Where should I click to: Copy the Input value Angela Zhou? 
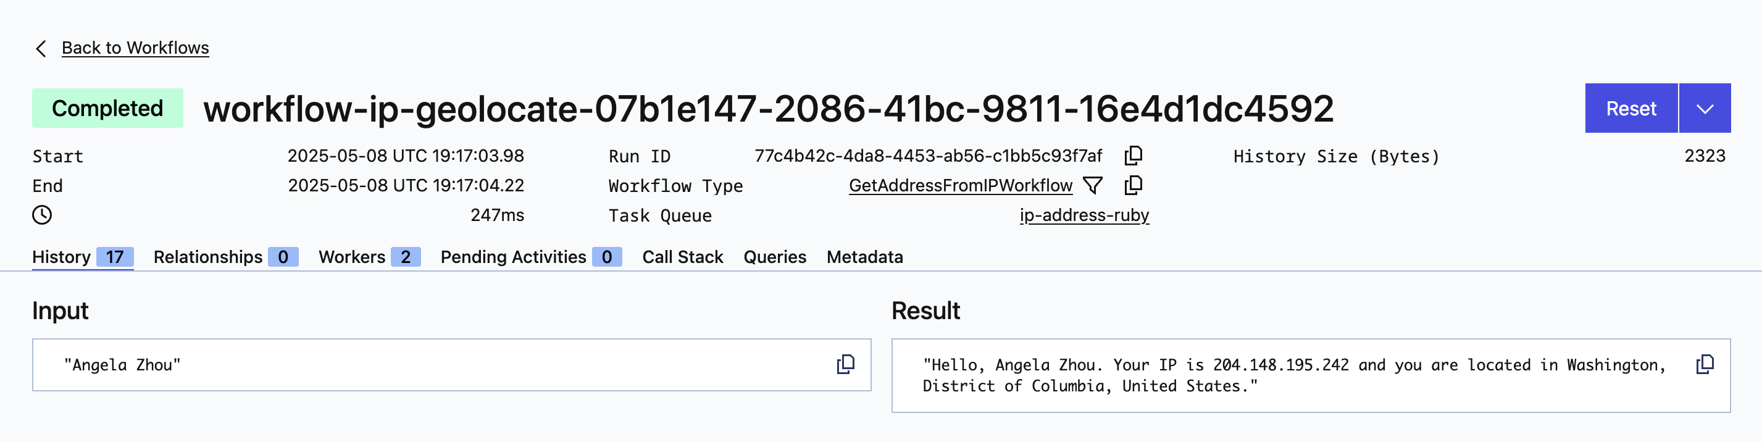(845, 364)
